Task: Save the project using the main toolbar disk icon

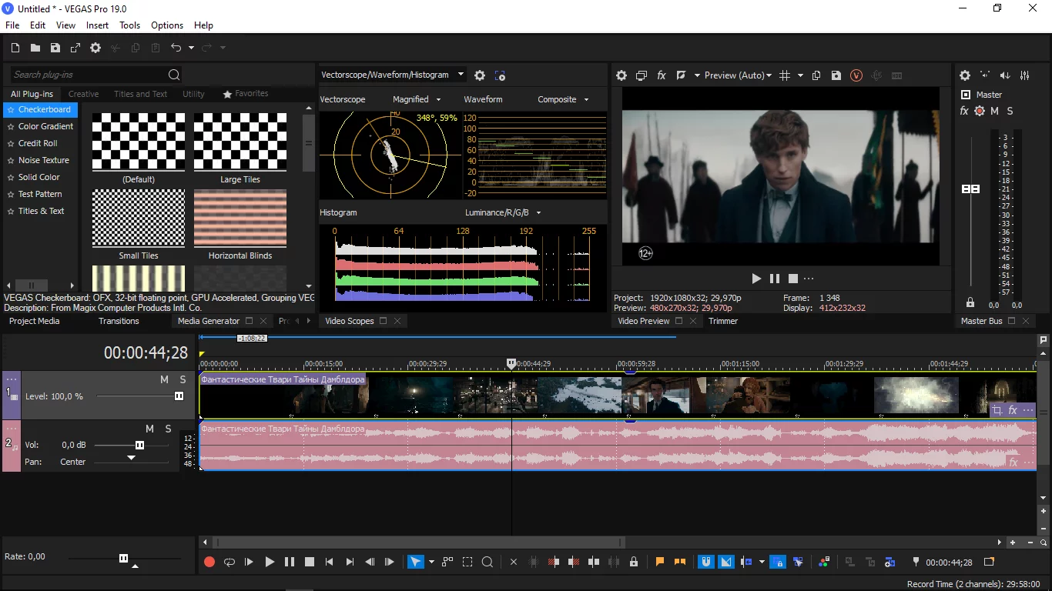Action: pyautogui.click(x=55, y=48)
